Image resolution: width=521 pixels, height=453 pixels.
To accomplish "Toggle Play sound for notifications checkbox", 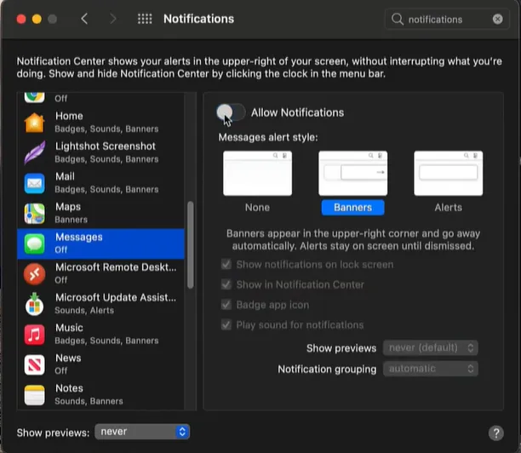I will [226, 324].
